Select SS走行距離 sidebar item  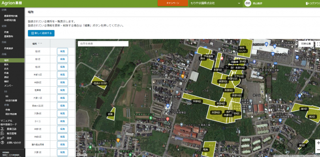(11, 100)
